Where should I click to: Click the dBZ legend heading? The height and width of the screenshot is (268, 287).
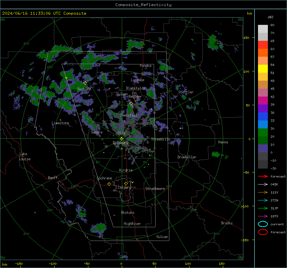pyautogui.click(x=270, y=17)
